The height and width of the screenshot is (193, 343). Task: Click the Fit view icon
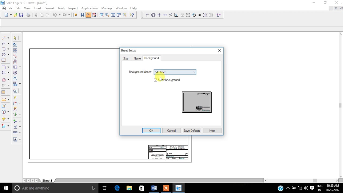tap(113, 15)
